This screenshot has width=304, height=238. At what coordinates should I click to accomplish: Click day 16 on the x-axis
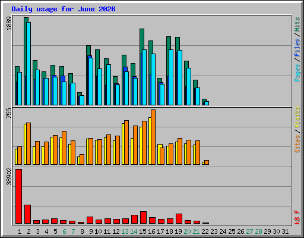(151, 231)
